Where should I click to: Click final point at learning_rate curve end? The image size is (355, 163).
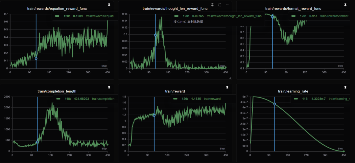tap(343, 151)
